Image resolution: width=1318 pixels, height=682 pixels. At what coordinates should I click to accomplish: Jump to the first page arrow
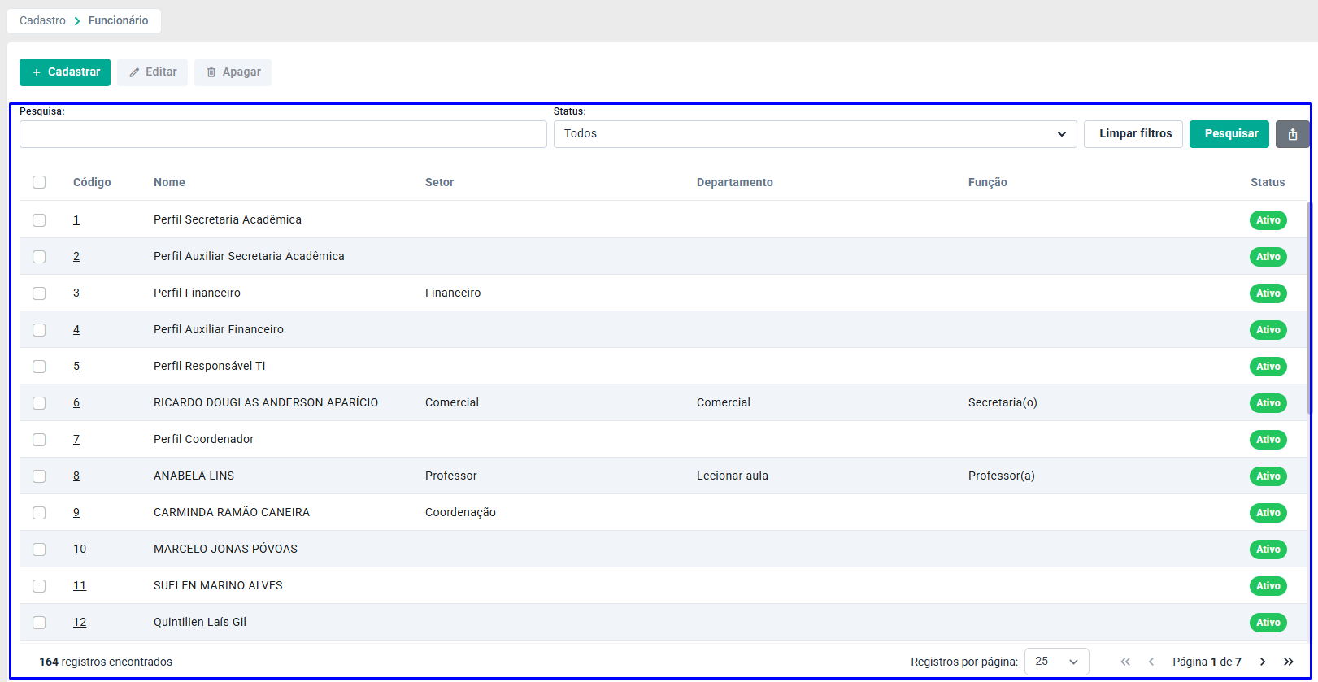pos(1125,662)
